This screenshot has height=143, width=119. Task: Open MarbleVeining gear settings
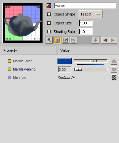pos(114,70)
